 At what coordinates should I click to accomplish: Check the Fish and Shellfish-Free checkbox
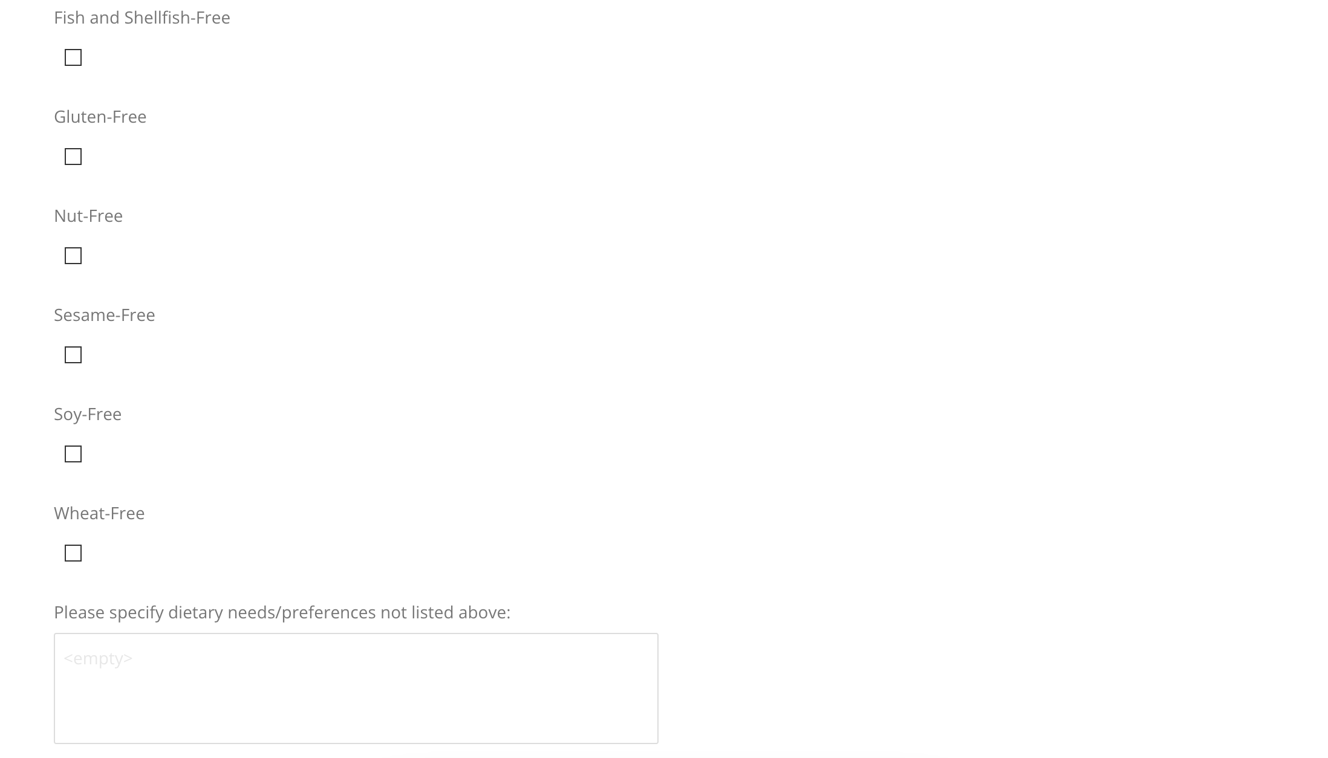pyautogui.click(x=73, y=57)
